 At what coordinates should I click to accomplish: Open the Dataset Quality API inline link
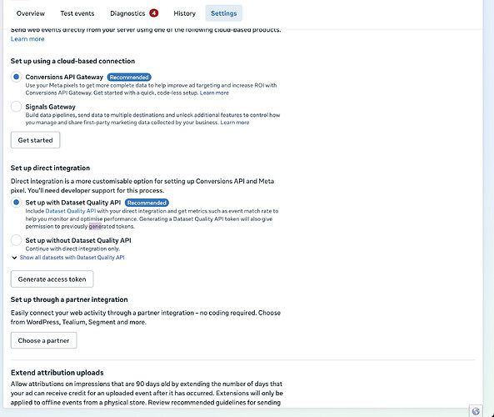[71, 211]
